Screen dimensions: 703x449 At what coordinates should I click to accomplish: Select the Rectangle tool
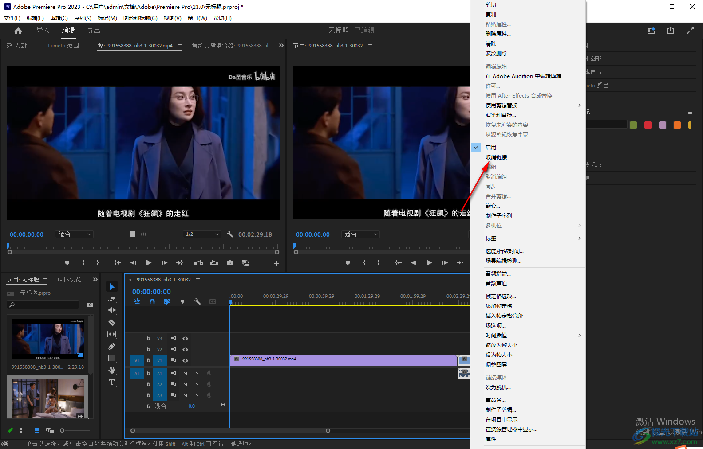[x=112, y=358]
